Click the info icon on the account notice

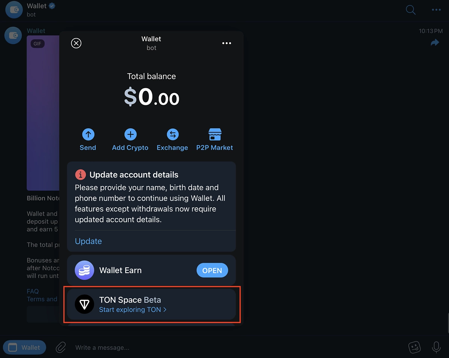pyautogui.click(x=80, y=174)
